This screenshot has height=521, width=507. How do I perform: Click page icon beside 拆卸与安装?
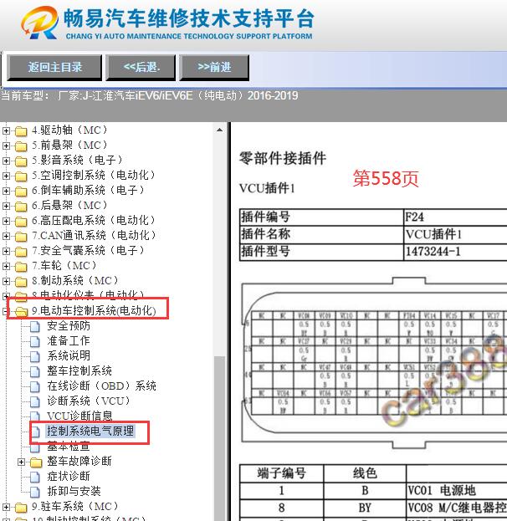coord(35,492)
